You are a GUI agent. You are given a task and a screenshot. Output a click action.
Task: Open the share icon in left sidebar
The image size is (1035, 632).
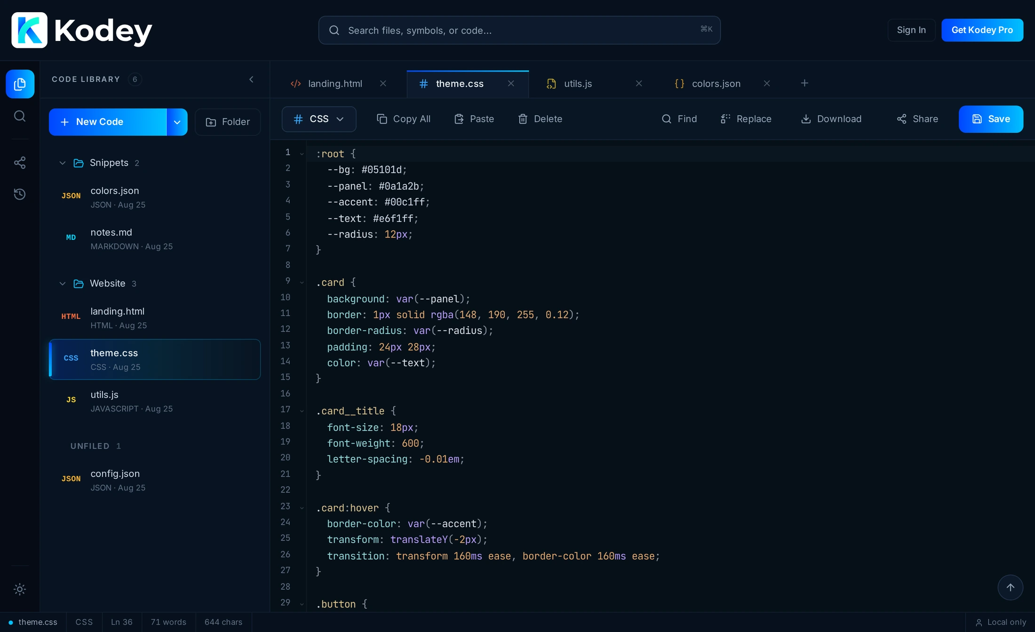pos(20,163)
